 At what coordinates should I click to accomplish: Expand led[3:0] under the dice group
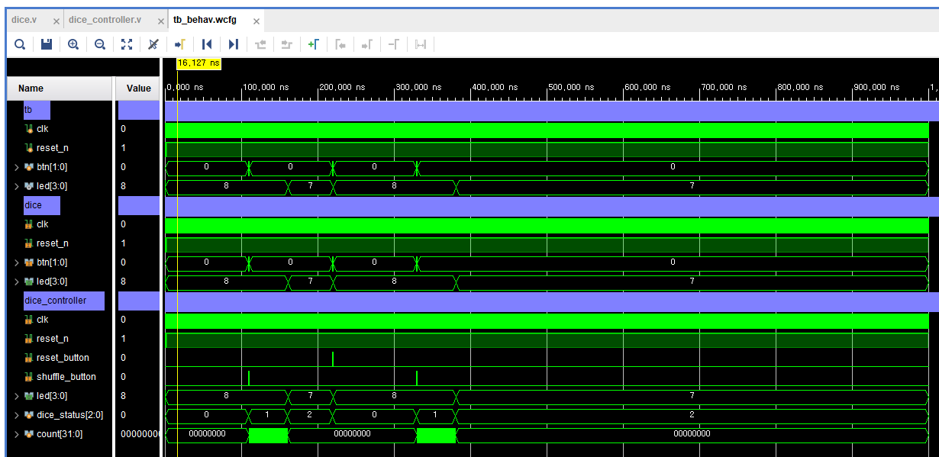coord(17,282)
